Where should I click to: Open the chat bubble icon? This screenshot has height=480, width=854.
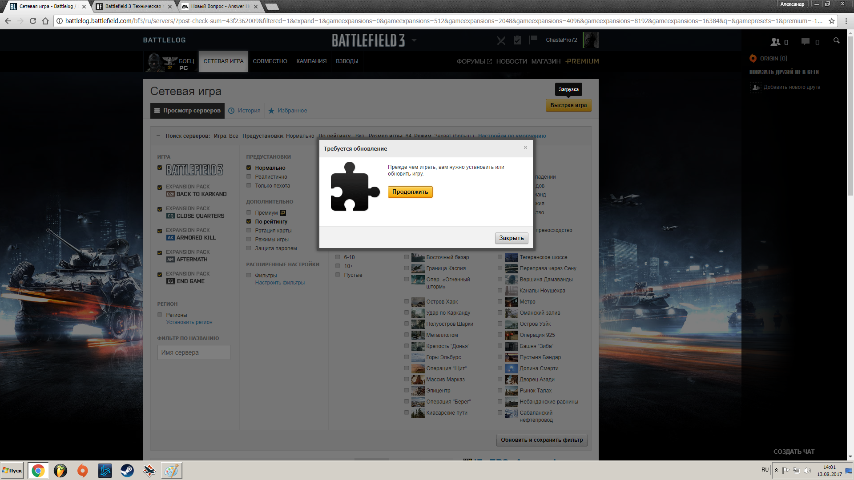tap(806, 42)
